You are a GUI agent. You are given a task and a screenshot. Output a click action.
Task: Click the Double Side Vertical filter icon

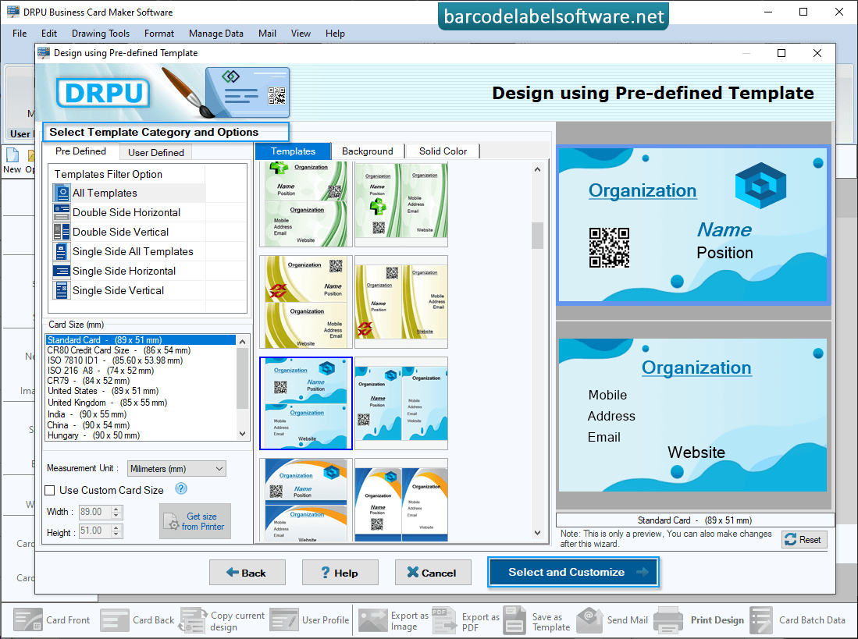tap(61, 232)
